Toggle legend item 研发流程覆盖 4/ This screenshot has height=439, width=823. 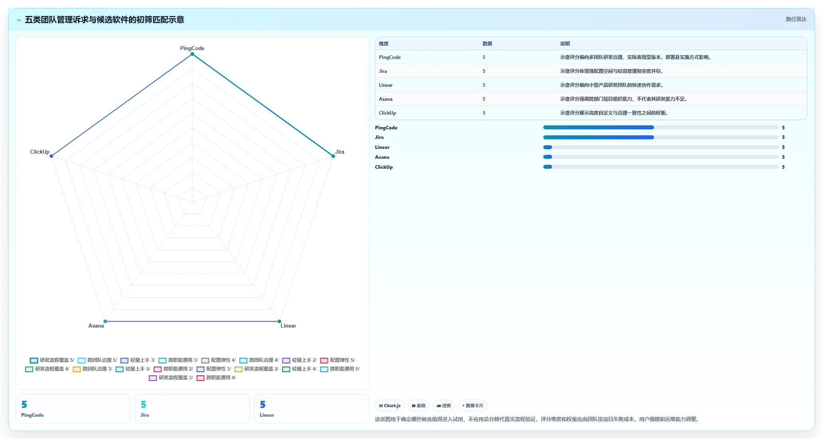tap(47, 369)
